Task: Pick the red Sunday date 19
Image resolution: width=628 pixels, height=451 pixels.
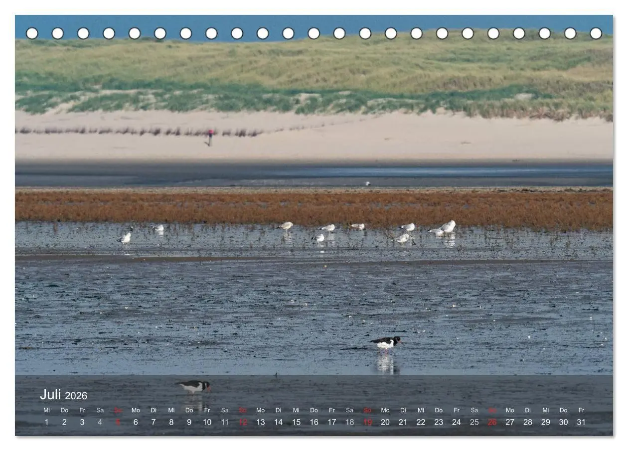Action: pos(367,422)
